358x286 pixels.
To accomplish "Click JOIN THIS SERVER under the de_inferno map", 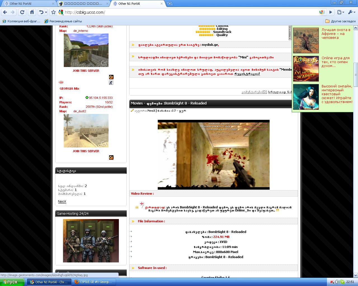I will click(x=86, y=71).
